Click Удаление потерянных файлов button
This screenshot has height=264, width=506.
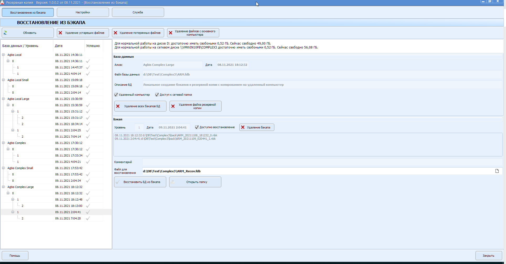pos(138,33)
